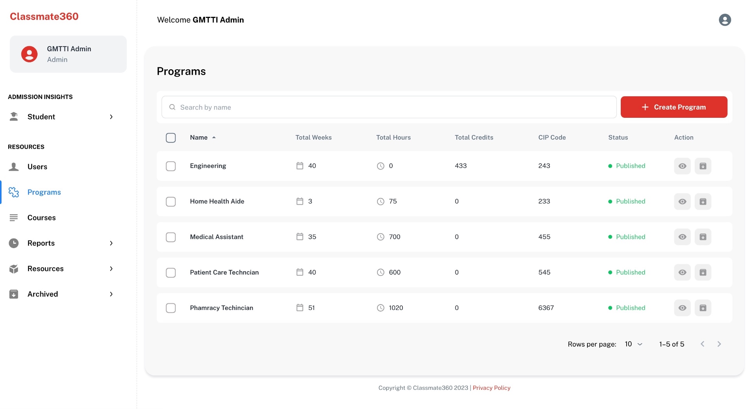
Task: Archive the Engineering program
Action: pos(703,166)
